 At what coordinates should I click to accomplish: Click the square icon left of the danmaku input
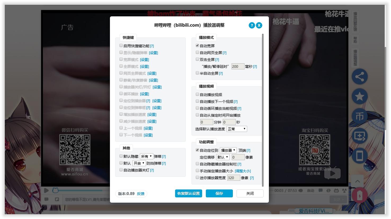tap(57, 199)
